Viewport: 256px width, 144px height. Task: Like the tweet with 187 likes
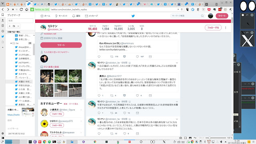click(137, 57)
